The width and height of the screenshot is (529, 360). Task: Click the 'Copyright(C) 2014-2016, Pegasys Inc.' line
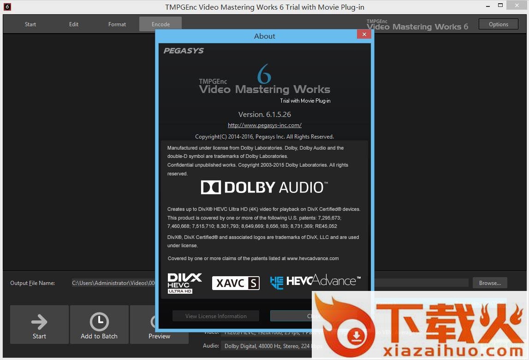click(265, 136)
